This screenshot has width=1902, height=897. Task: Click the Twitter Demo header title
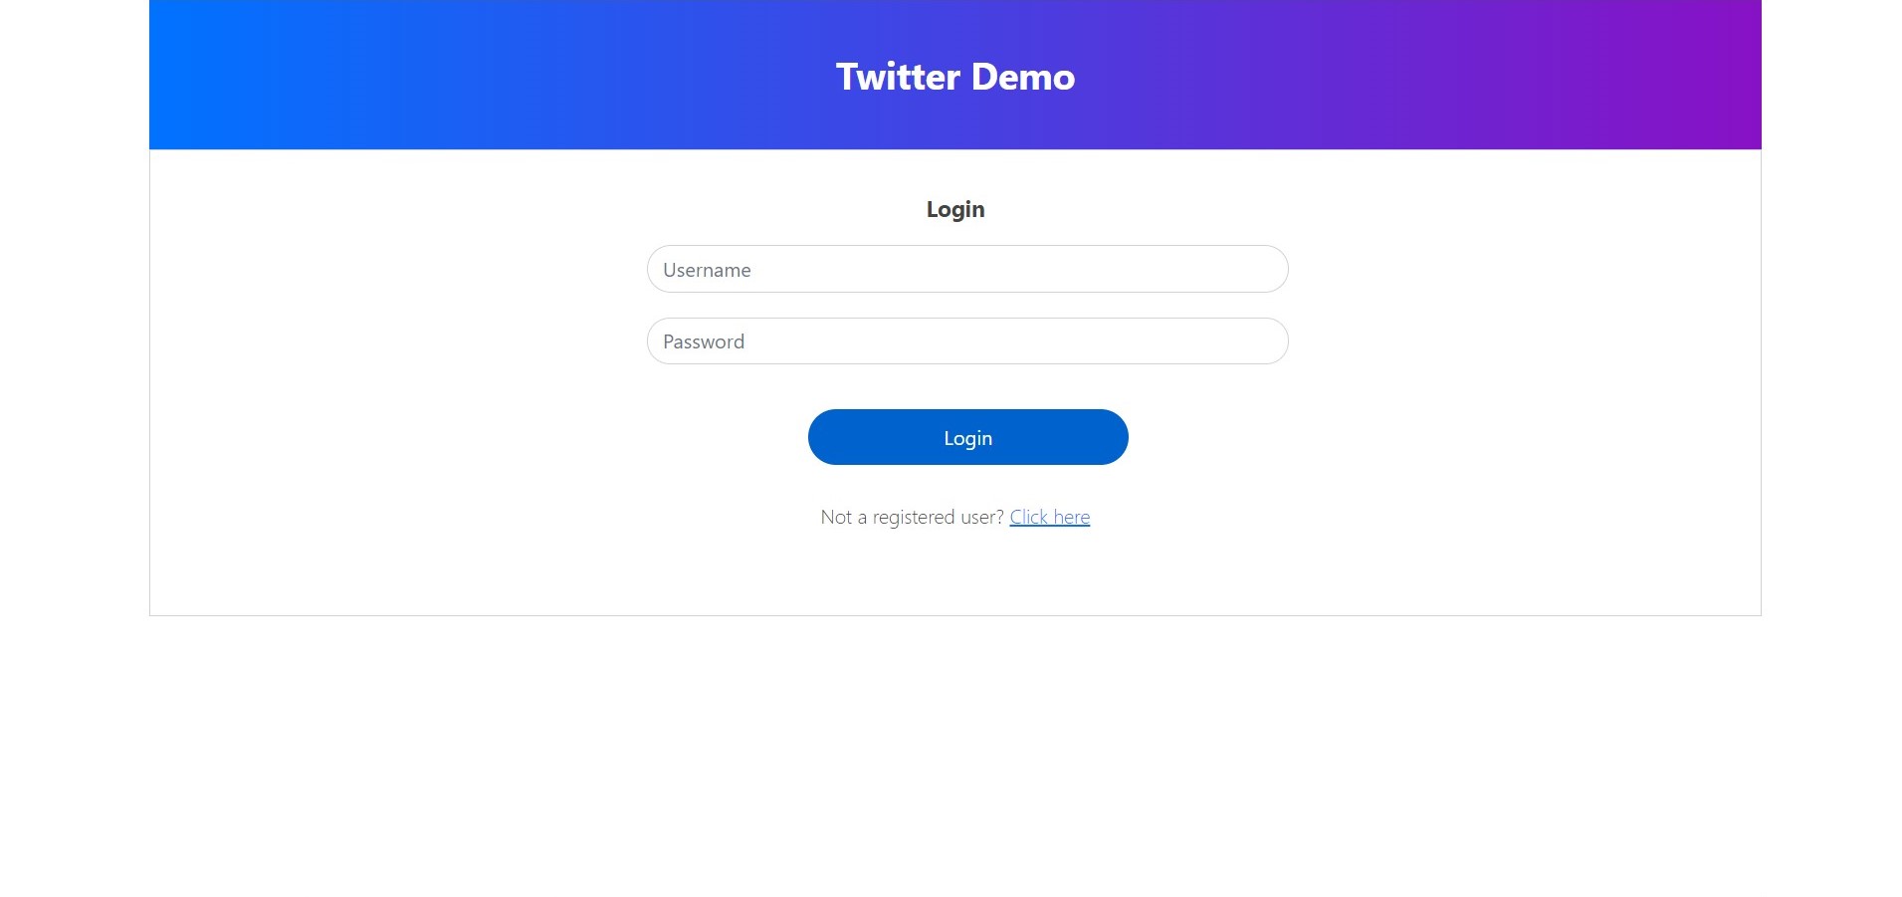pos(955,77)
